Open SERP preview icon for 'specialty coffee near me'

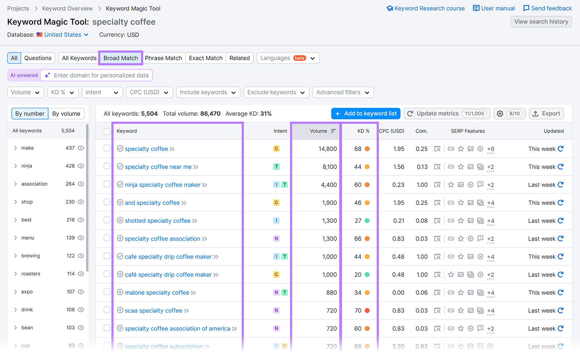coord(438,167)
